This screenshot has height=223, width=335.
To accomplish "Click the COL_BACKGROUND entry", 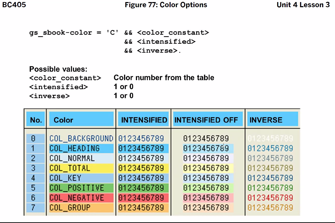I will tap(81, 138).
